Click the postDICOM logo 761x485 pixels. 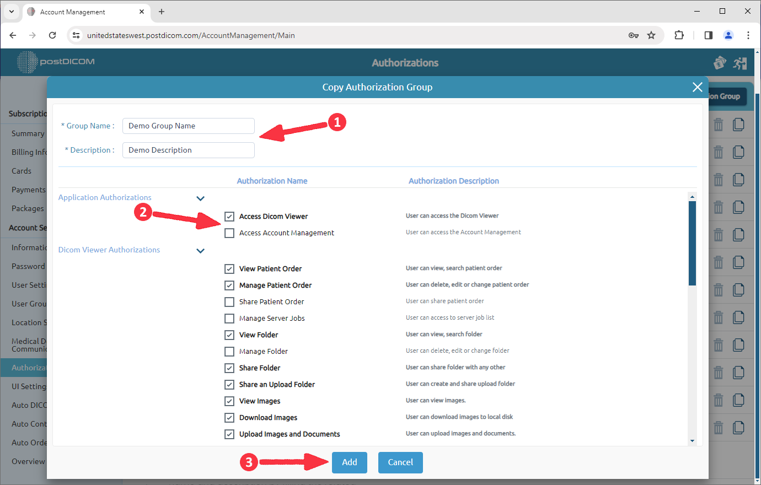55,62
